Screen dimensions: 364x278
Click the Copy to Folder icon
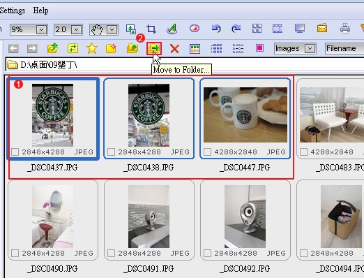[132, 48]
